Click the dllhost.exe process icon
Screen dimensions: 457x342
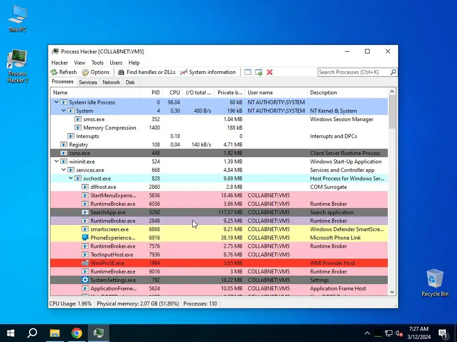[85, 187]
